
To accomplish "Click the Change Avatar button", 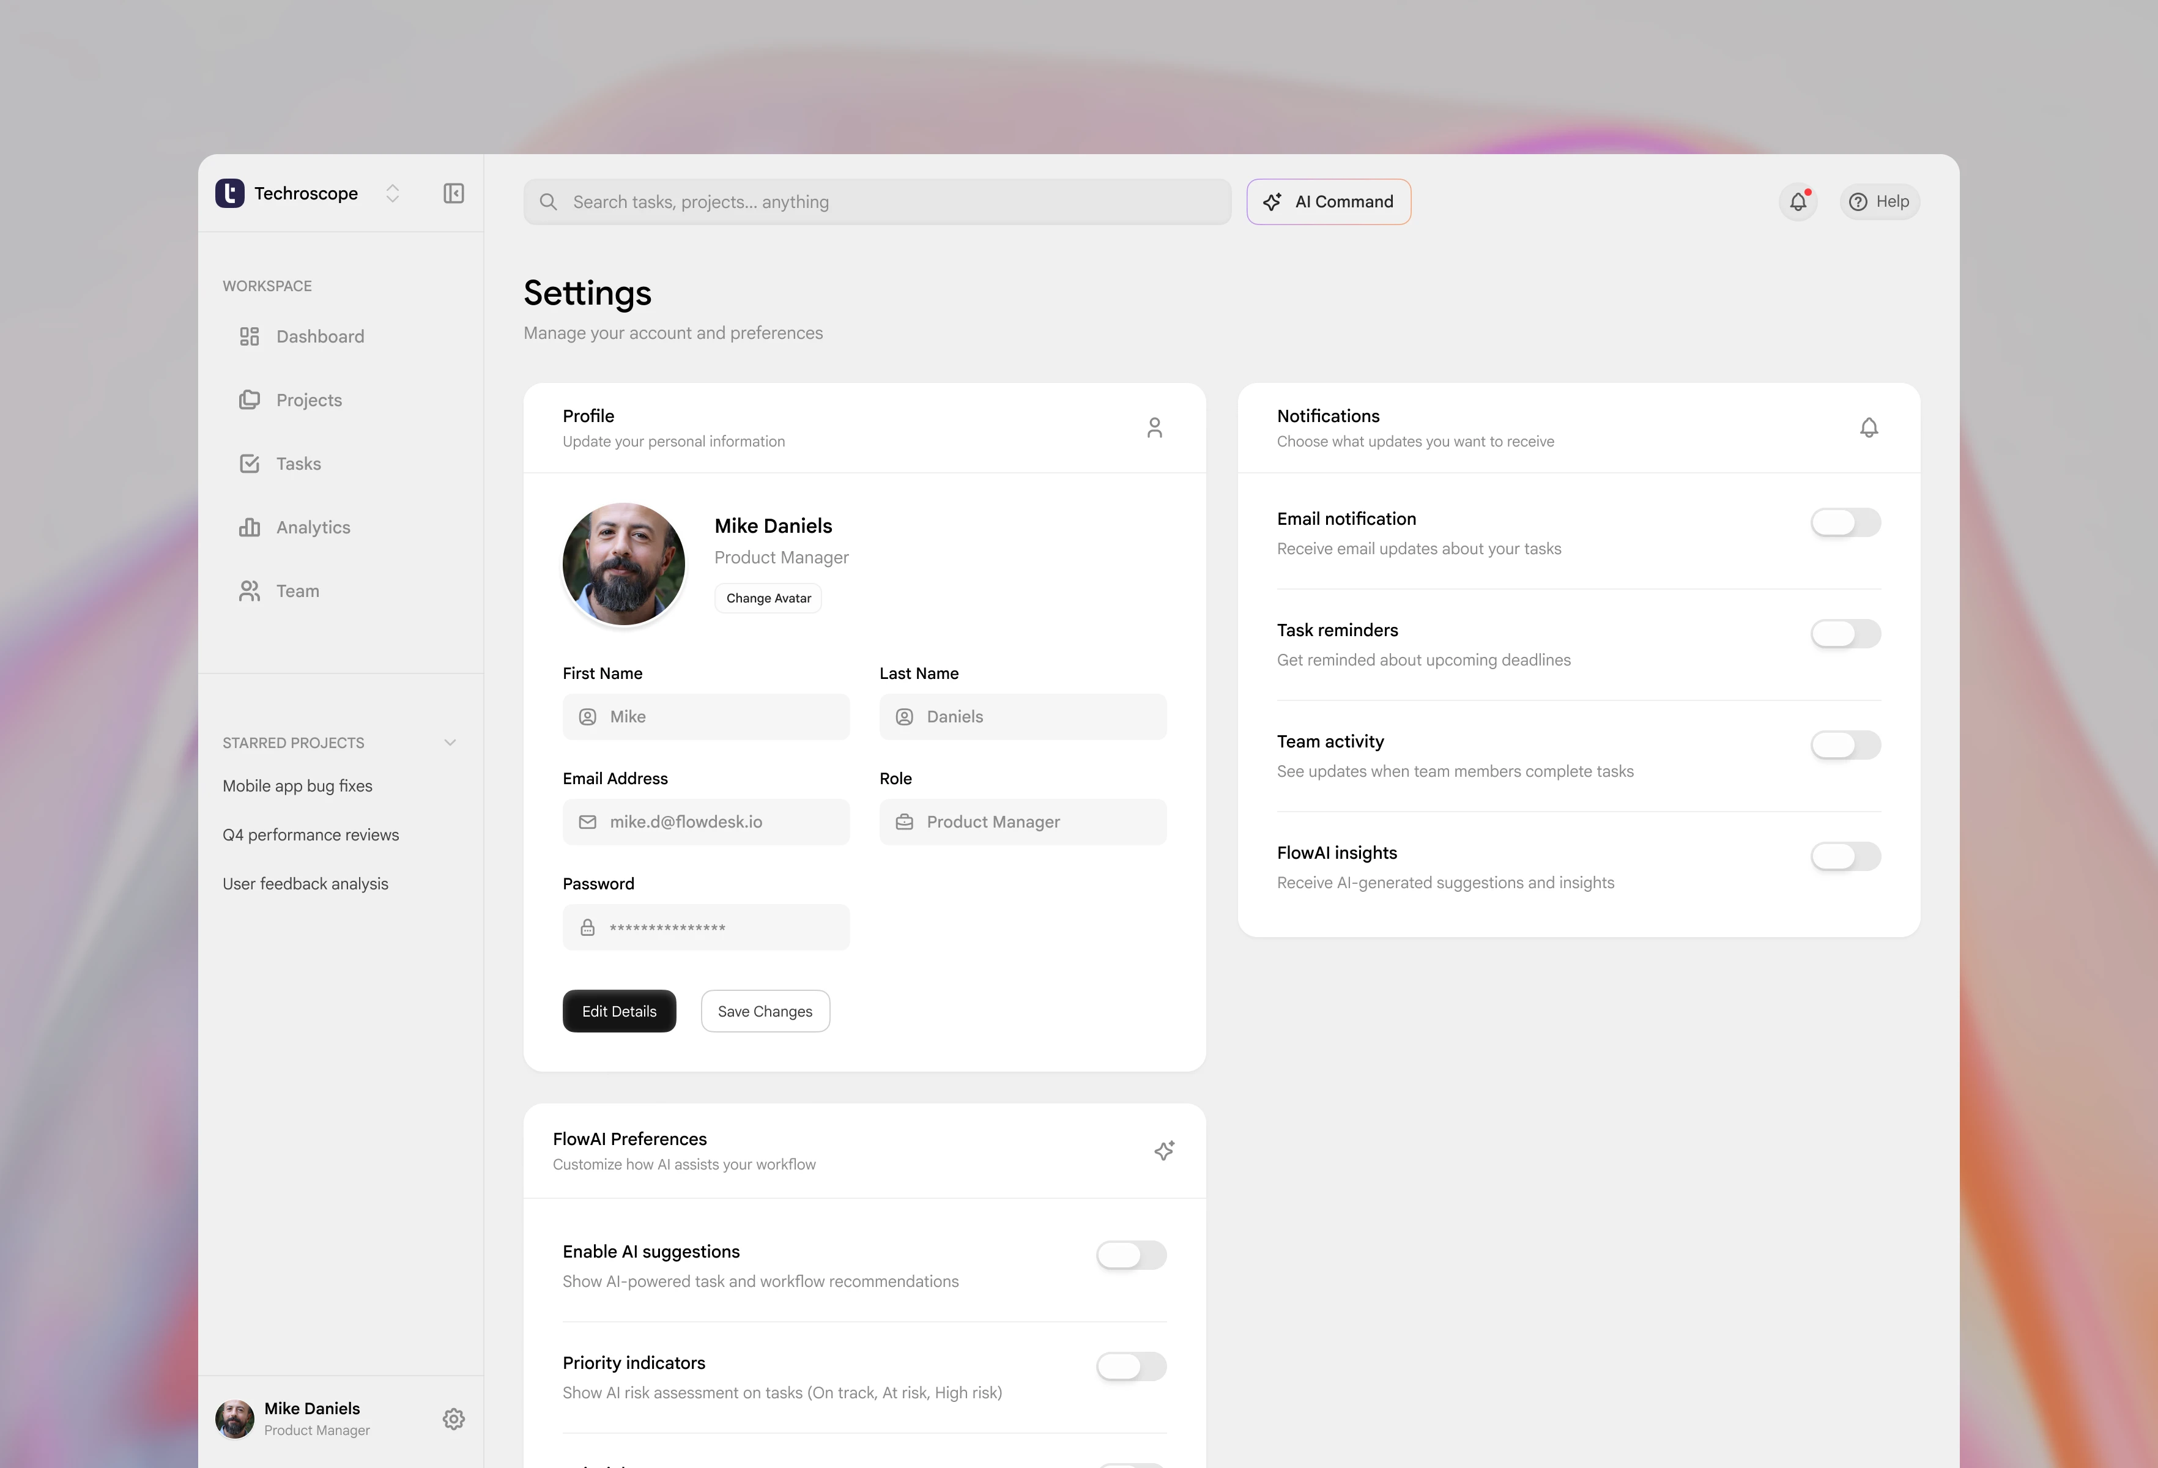I will (768, 598).
